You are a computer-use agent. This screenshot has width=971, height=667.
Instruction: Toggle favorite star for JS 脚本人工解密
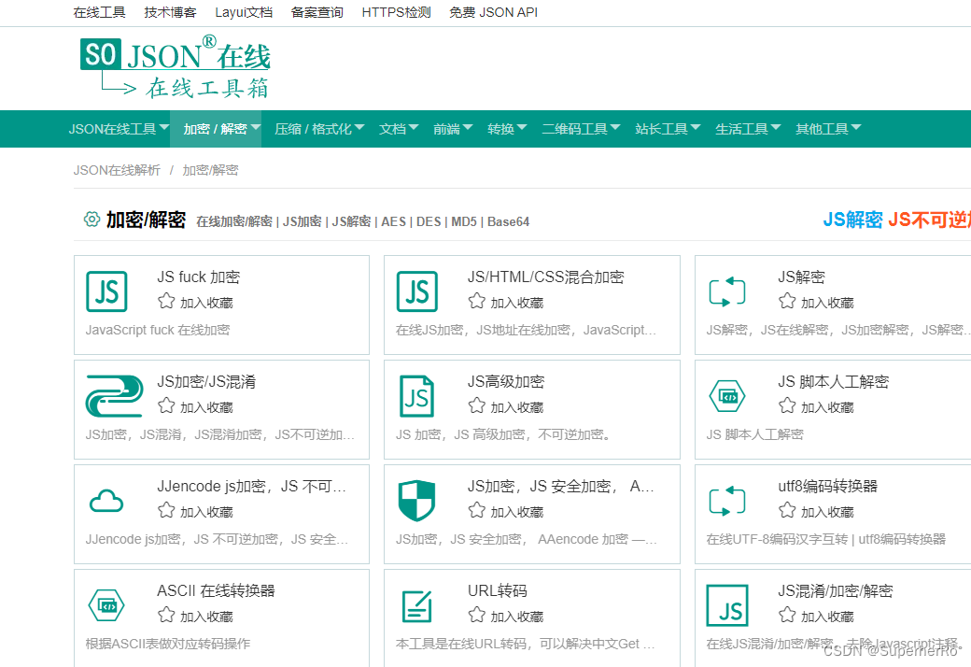click(787, 406)
